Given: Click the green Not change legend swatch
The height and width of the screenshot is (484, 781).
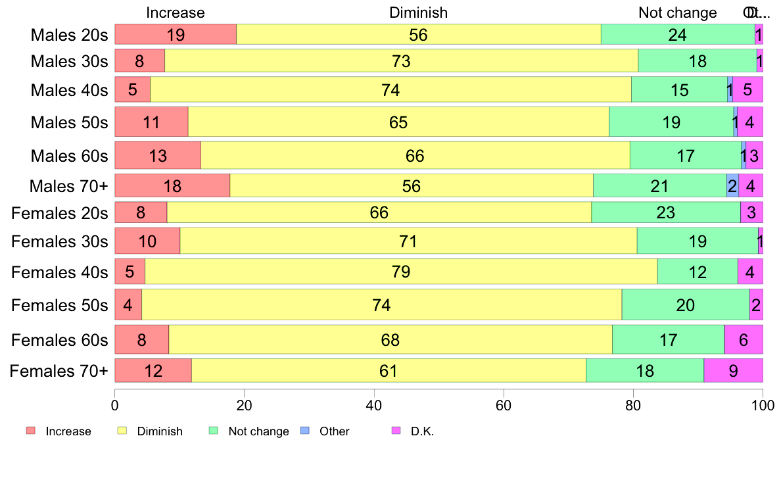Looking at the screenshot, I should [213, 431].
